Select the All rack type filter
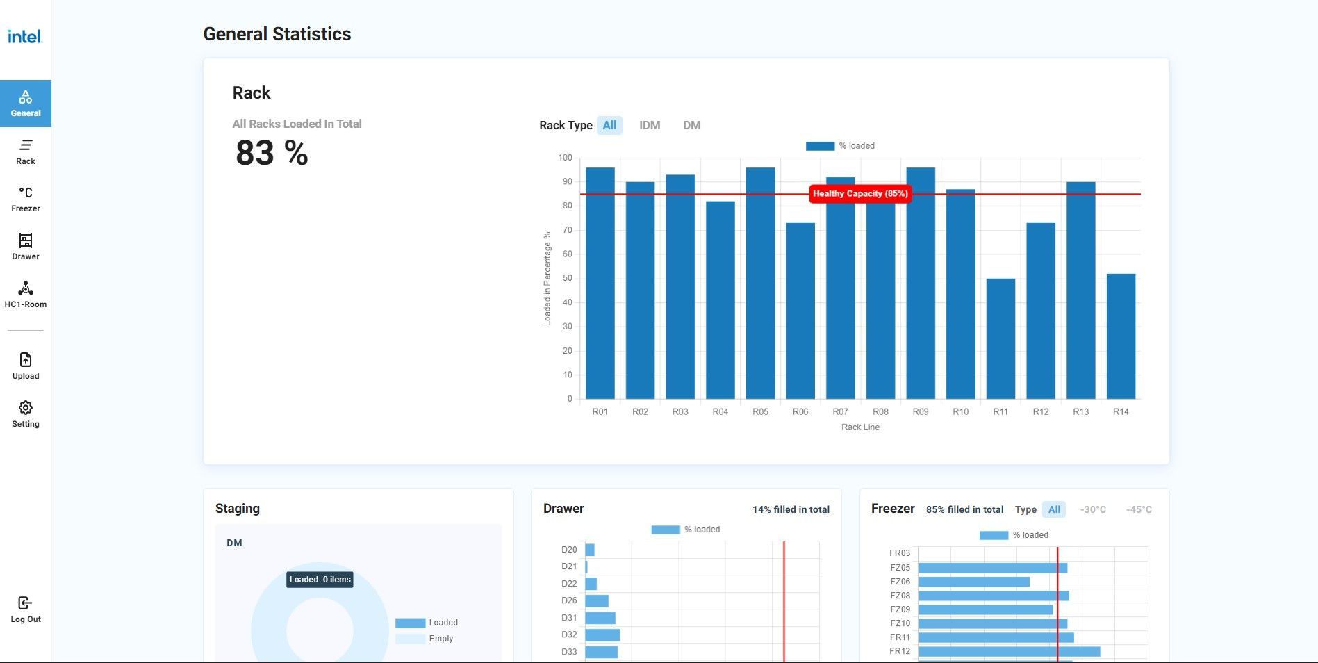Viewport: 1318px width, 663px height. (609, 125)
